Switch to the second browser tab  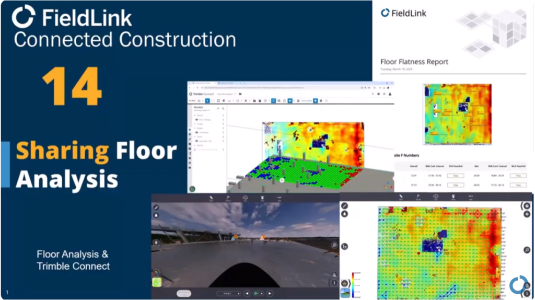(229, 83)
